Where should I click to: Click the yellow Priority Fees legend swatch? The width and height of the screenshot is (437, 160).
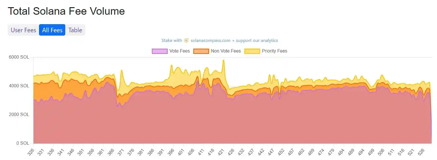tap(252, 51)
